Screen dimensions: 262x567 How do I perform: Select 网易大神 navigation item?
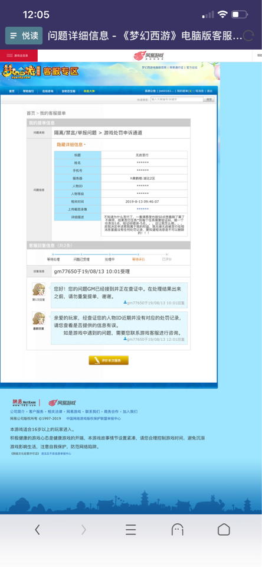[x=89, y=91]
